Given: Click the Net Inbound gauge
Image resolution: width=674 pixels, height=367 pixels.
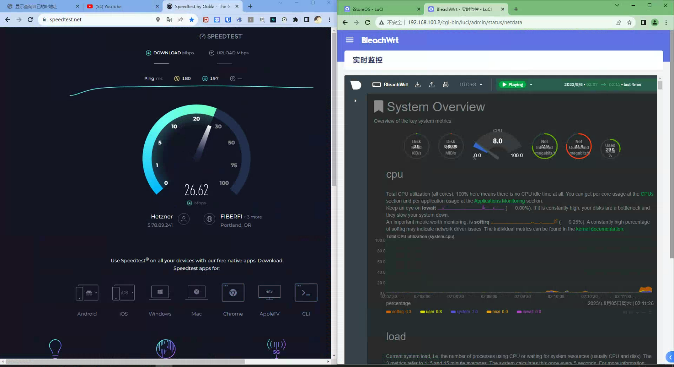Looking at the screenshot, I should (544, 146).
